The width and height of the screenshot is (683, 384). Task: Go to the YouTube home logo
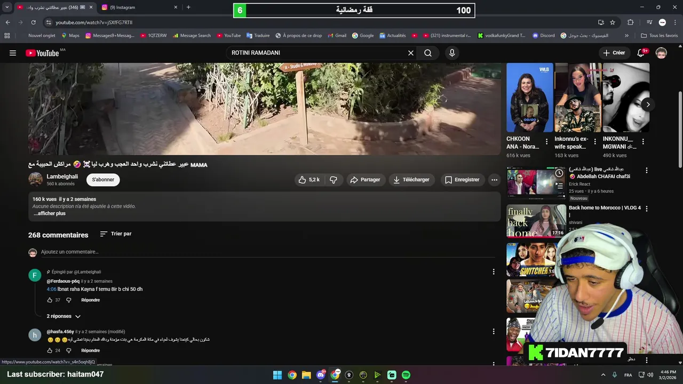(42, 53)
